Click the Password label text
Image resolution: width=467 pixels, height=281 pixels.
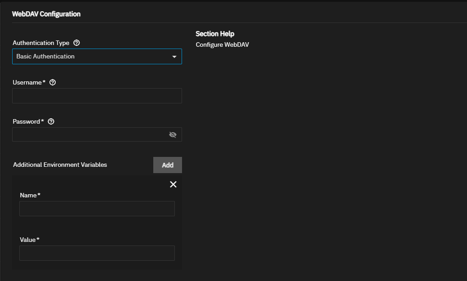click(26, 121)
